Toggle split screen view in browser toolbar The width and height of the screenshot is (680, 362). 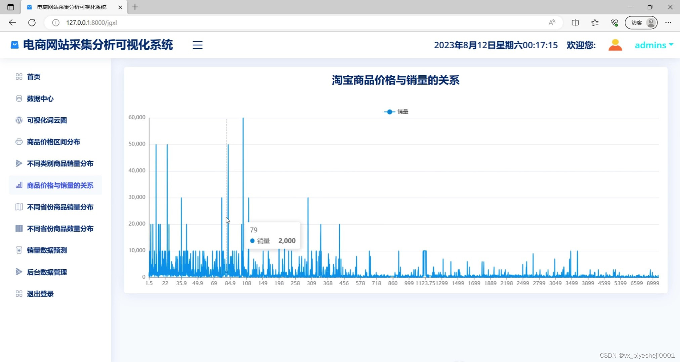[x=575, y=22]
